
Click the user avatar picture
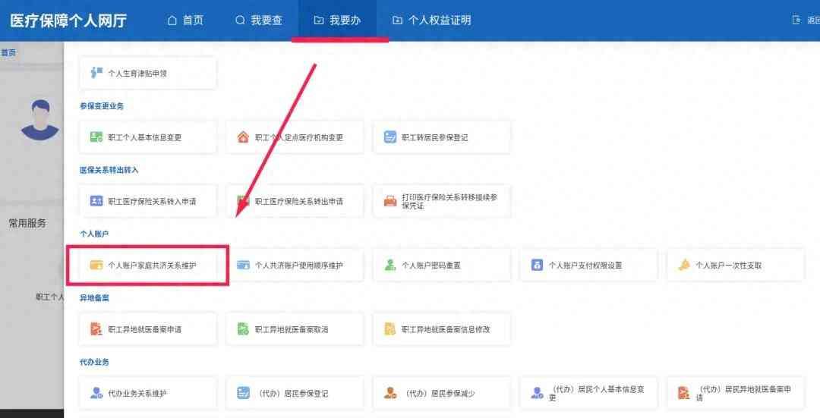pyautogui.click(x=39, y=120)
